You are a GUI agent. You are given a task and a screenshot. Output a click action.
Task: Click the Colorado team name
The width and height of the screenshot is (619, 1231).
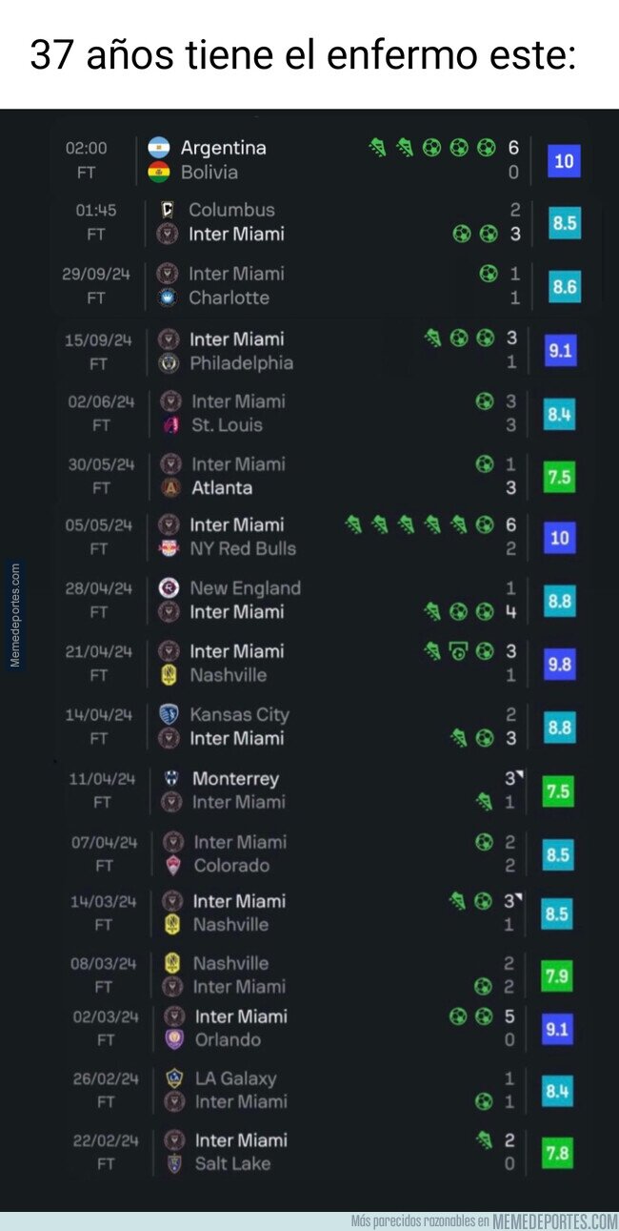(x=231, y=866)
